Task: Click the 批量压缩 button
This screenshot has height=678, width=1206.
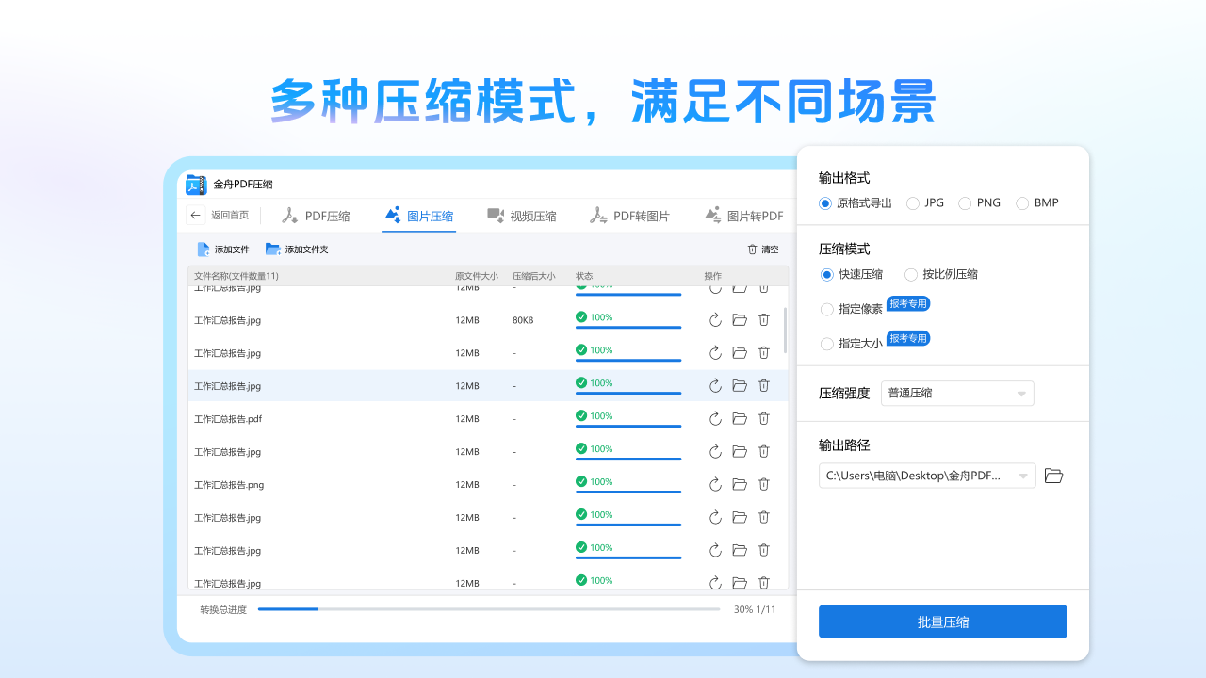Action: tap(942, 621)
